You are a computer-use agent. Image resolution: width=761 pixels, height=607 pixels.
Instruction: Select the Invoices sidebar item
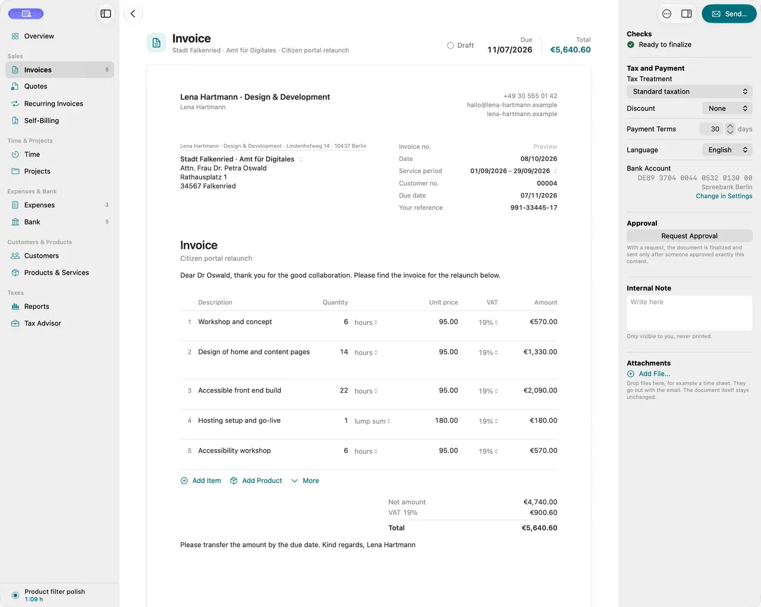[x=59, y=69]
